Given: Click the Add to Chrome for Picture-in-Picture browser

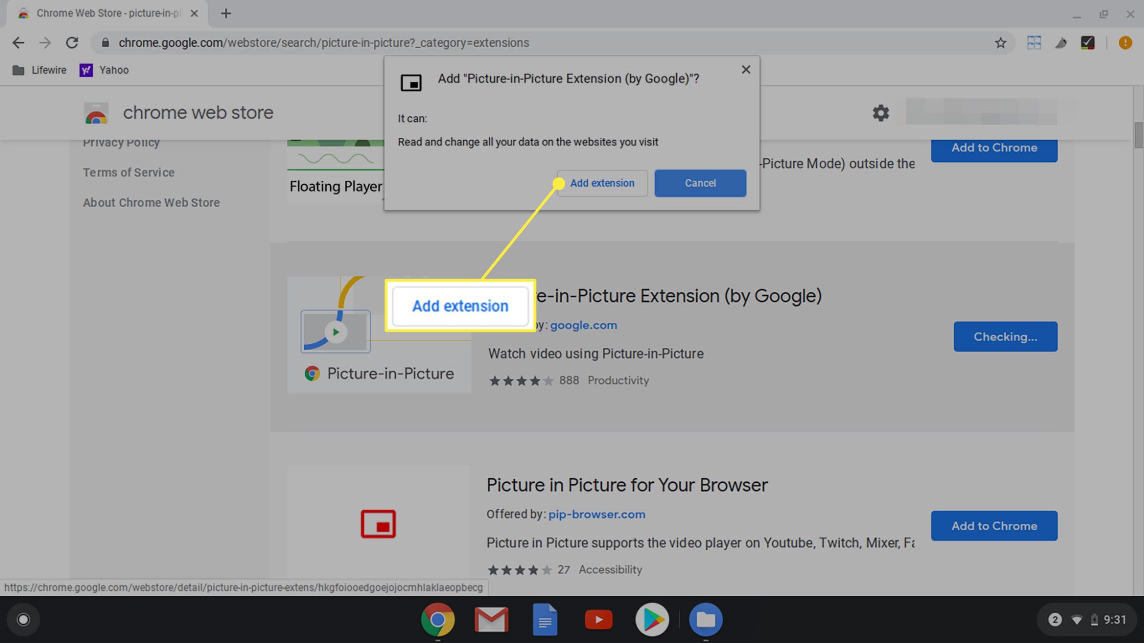Looking at the screenshot, I should coord(994,525).
